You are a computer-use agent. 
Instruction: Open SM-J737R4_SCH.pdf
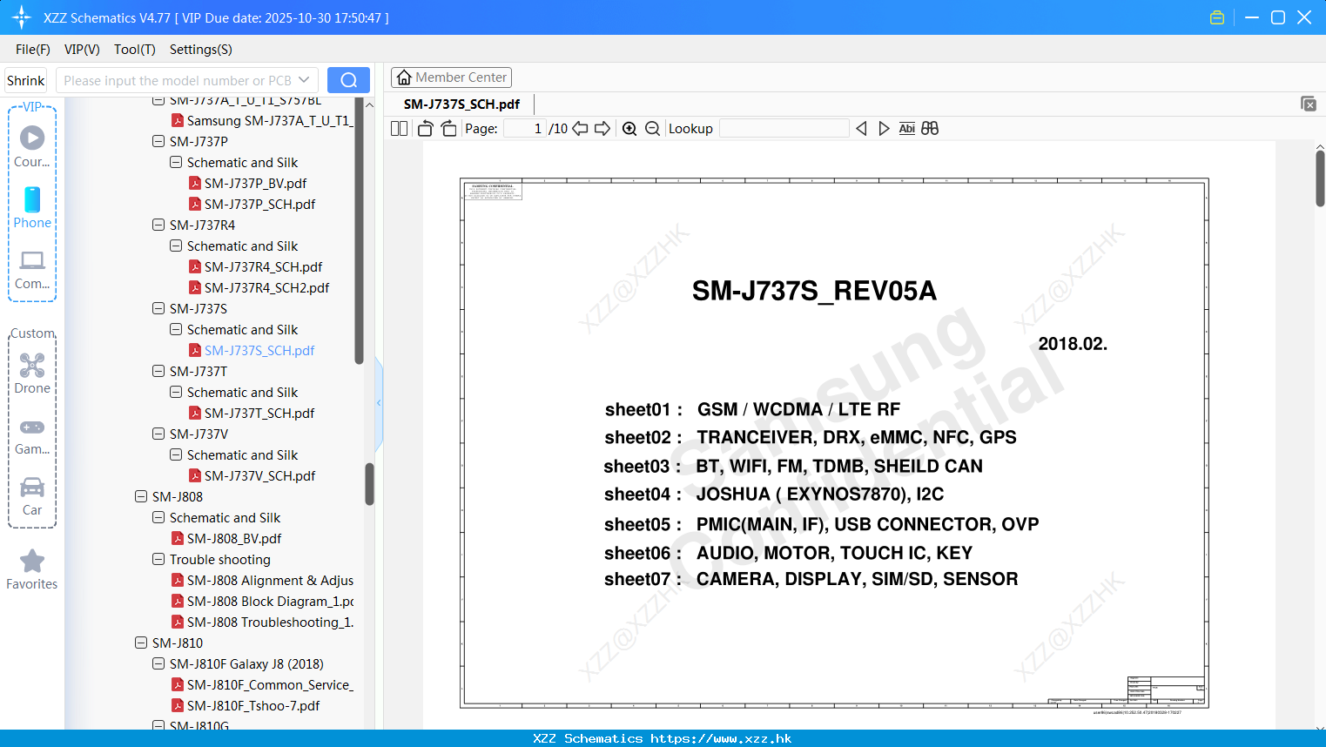pos(263,266)
